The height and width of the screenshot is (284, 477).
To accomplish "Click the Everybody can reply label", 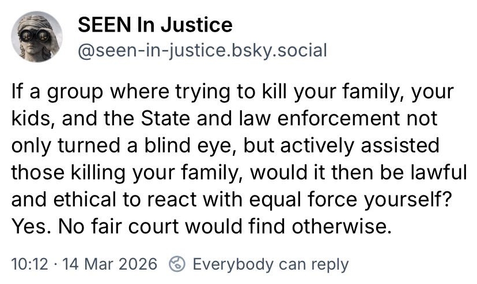I will click(270, 264).
